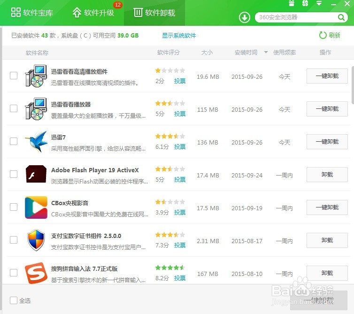Check the CBox央视影音 checkbox
This screenshot has width=354, height=314.
(14, 207)
